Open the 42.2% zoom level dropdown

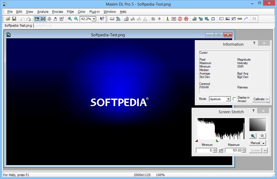(94, 19)
